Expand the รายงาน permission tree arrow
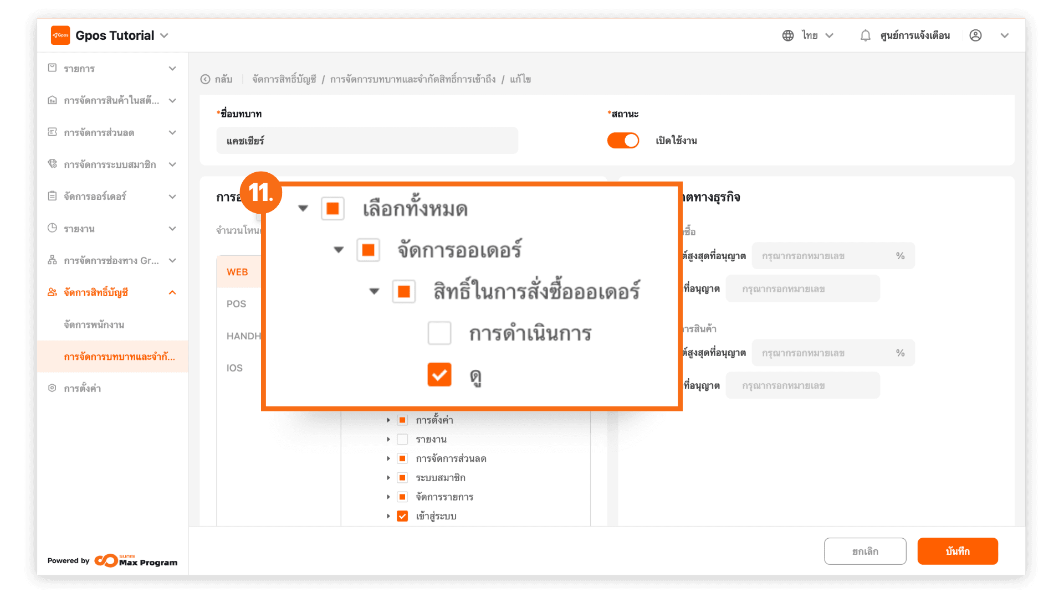 coord(388,439)
